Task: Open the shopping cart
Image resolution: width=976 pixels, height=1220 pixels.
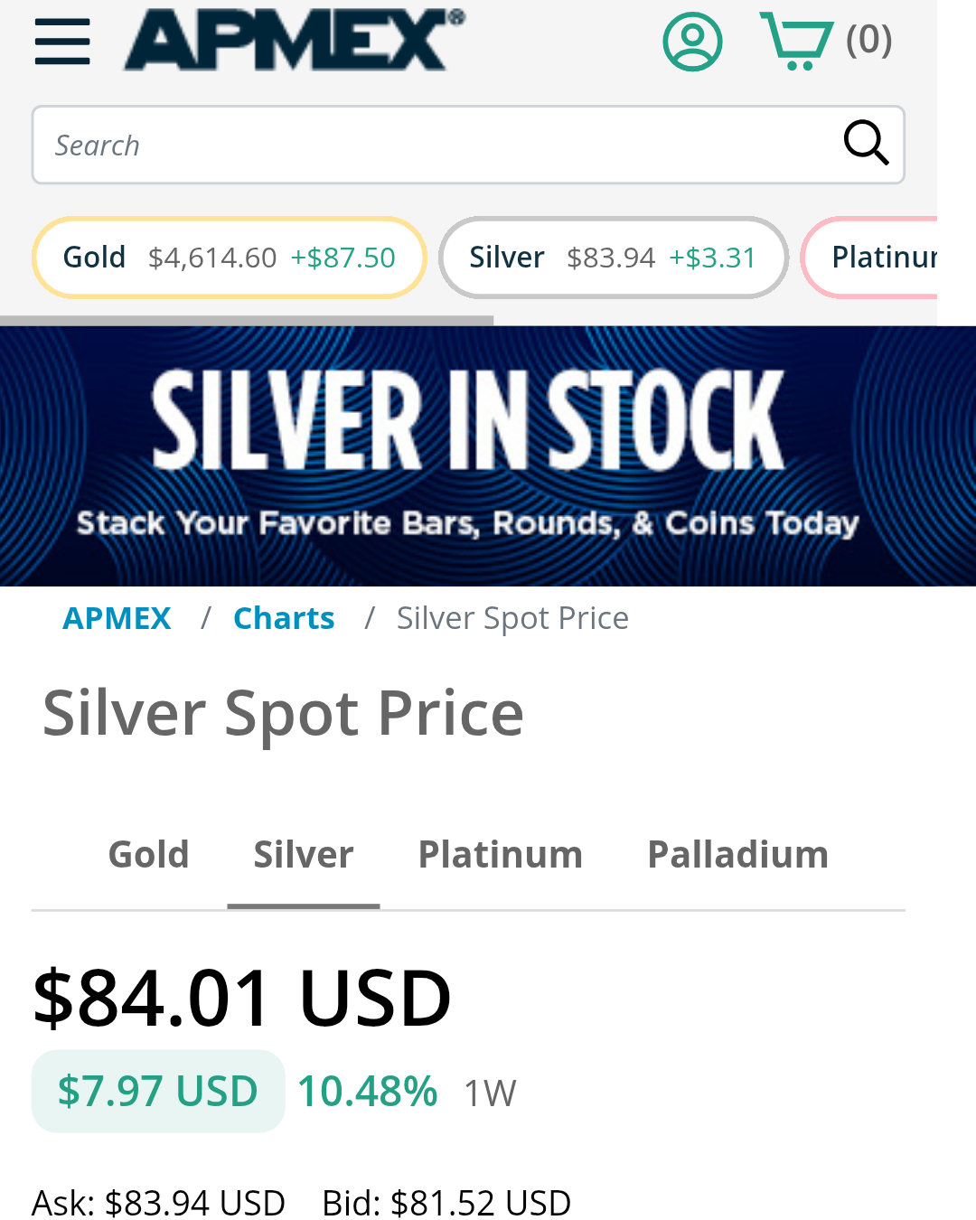Action: [x=797, y=41]
